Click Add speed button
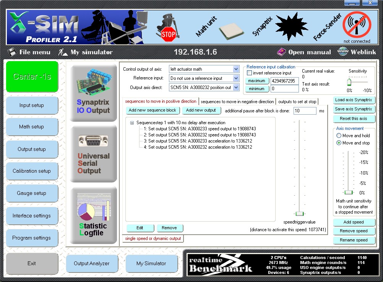Screen dimensions: 383x282 (354, 222)
